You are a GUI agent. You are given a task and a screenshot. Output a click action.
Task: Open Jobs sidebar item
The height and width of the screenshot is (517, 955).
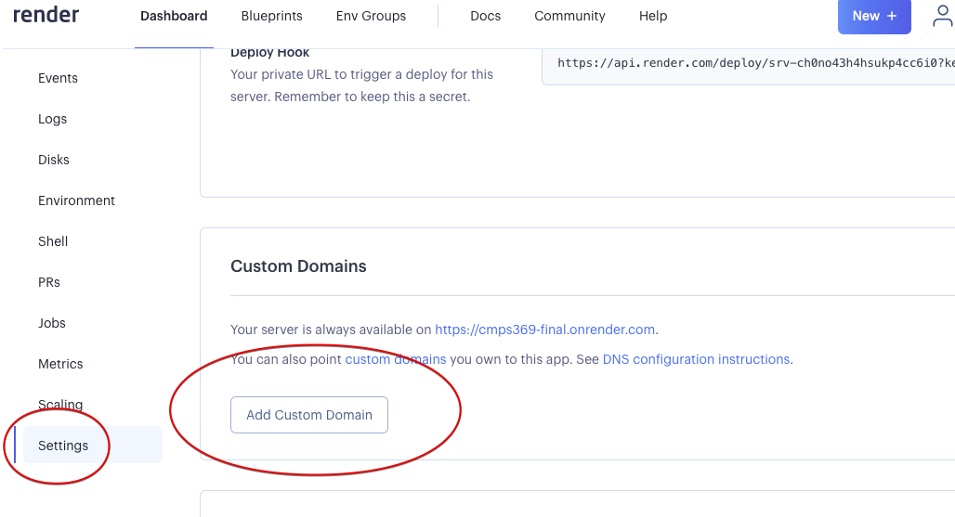click(52, 323)
